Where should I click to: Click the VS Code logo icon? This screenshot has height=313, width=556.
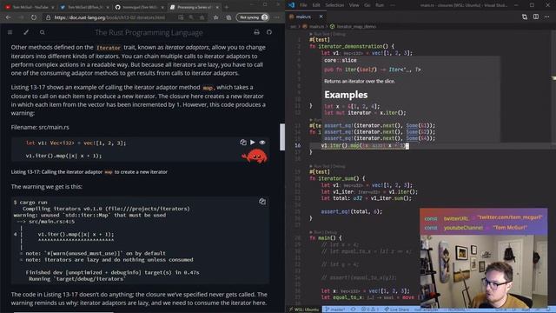pos(292,5)
